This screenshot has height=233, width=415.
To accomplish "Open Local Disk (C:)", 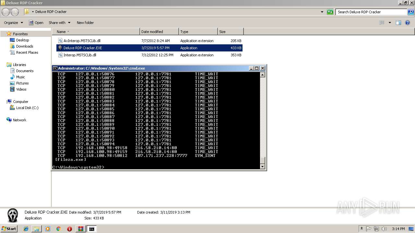I will [27, 108].
